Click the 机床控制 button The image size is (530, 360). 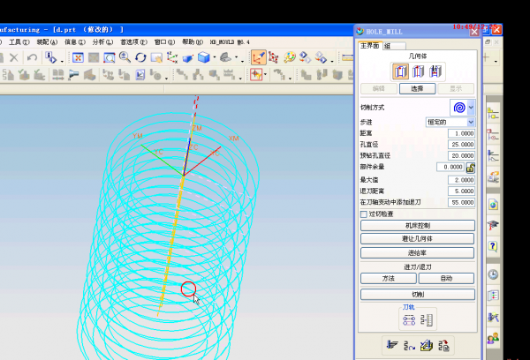[x=417, y=226]
